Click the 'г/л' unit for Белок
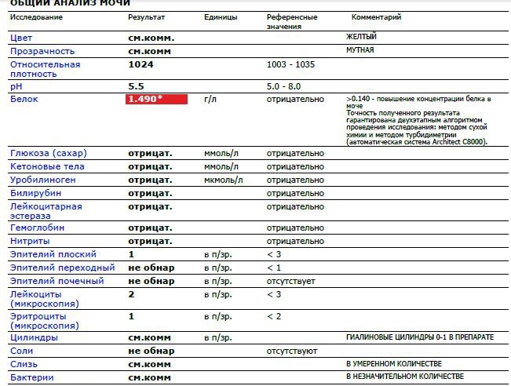511x386 pixels. [x=210, y=99]
